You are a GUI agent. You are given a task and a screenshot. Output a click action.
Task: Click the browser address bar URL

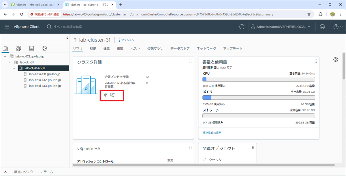(x=168, y=14)
